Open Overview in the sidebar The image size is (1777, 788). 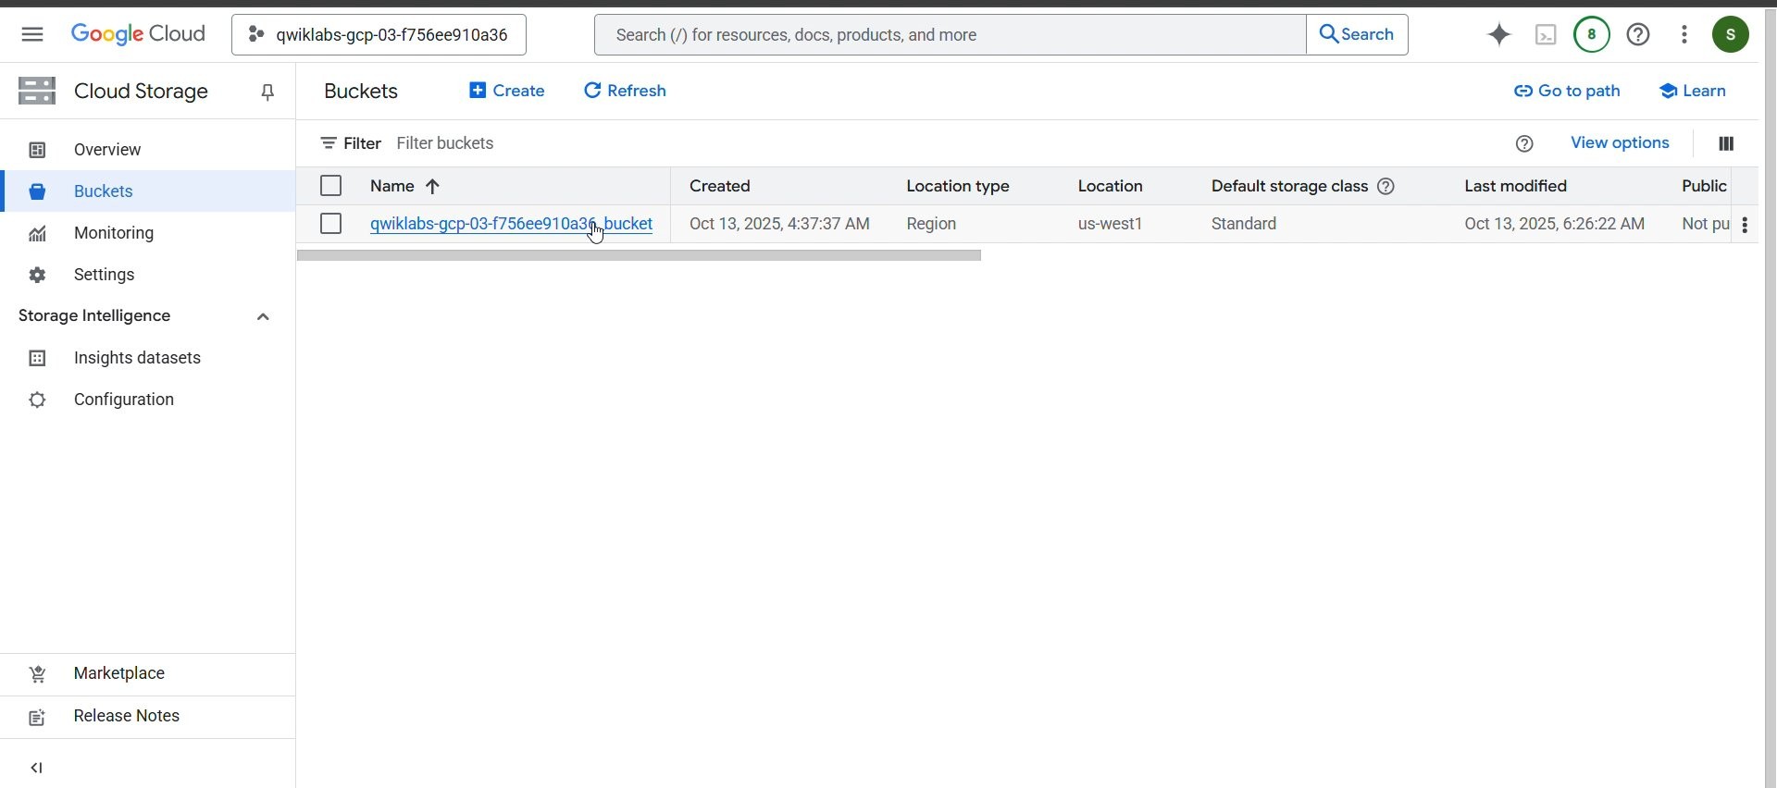[148, 150]
